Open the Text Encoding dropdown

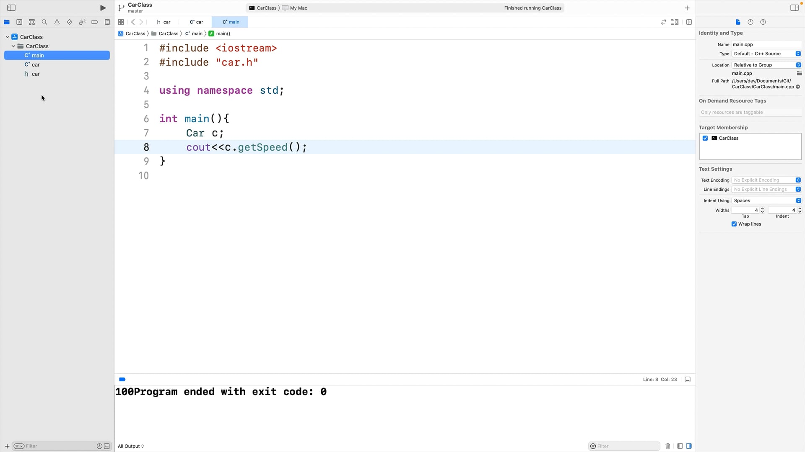[x=766, y=180]
